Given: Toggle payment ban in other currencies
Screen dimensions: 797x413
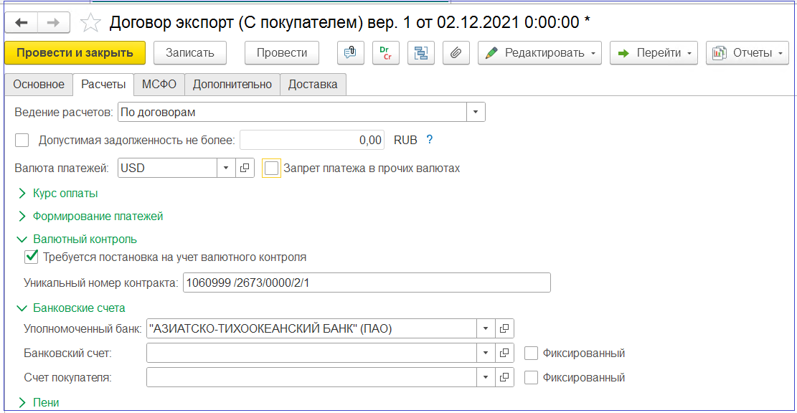Looking at the screenshot, I should (271, 168).
